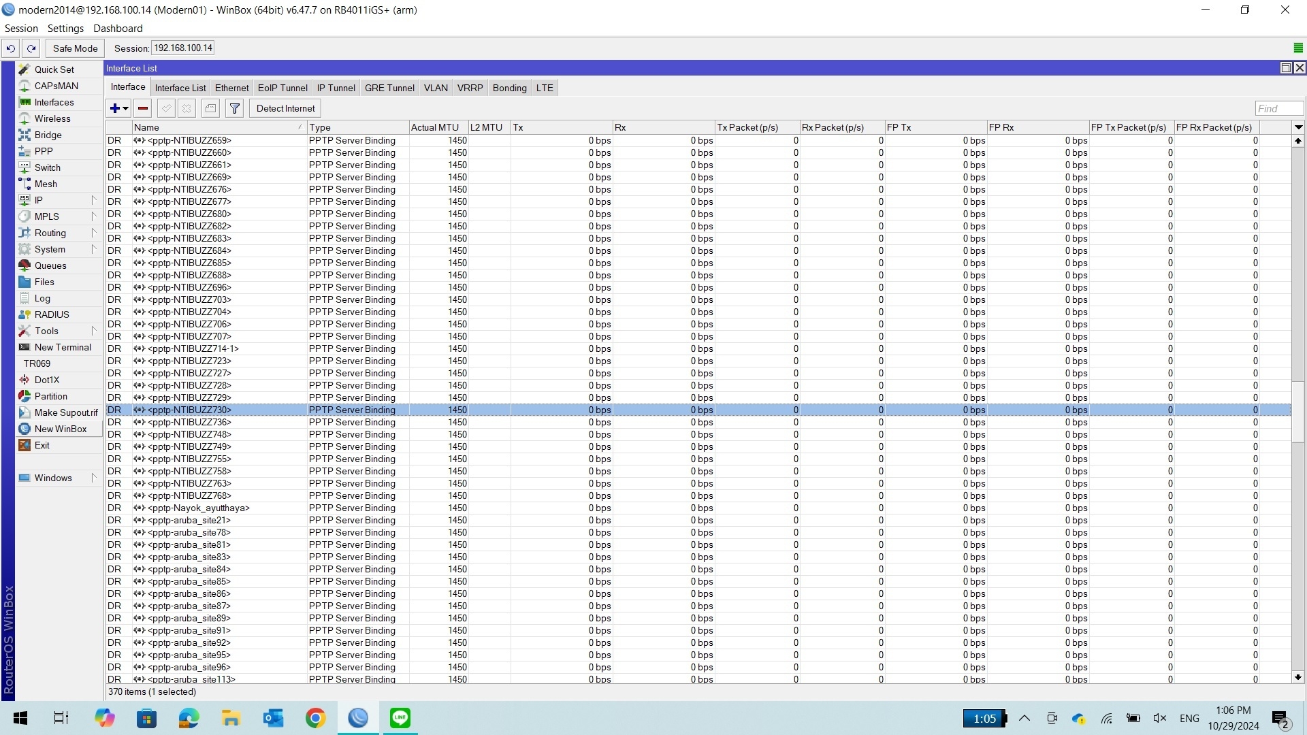Viewport: 1307px width, 735px height.
Task: Click the enable checkmark icon
Action: [166, 108]
